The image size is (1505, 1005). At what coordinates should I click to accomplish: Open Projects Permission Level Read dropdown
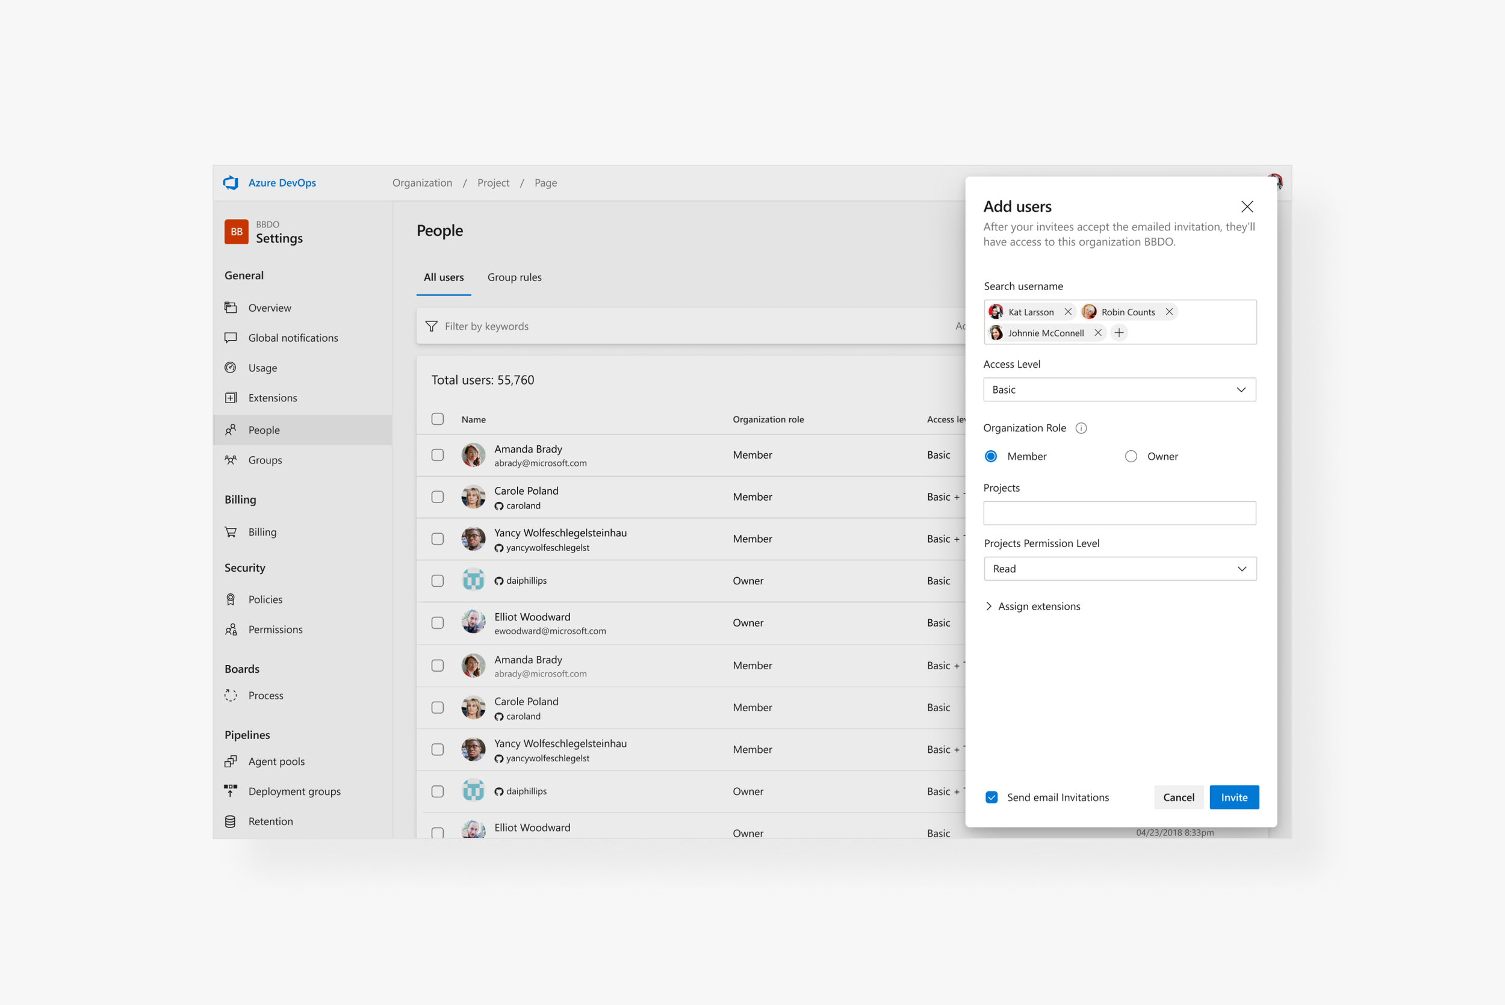[1120, 569]
